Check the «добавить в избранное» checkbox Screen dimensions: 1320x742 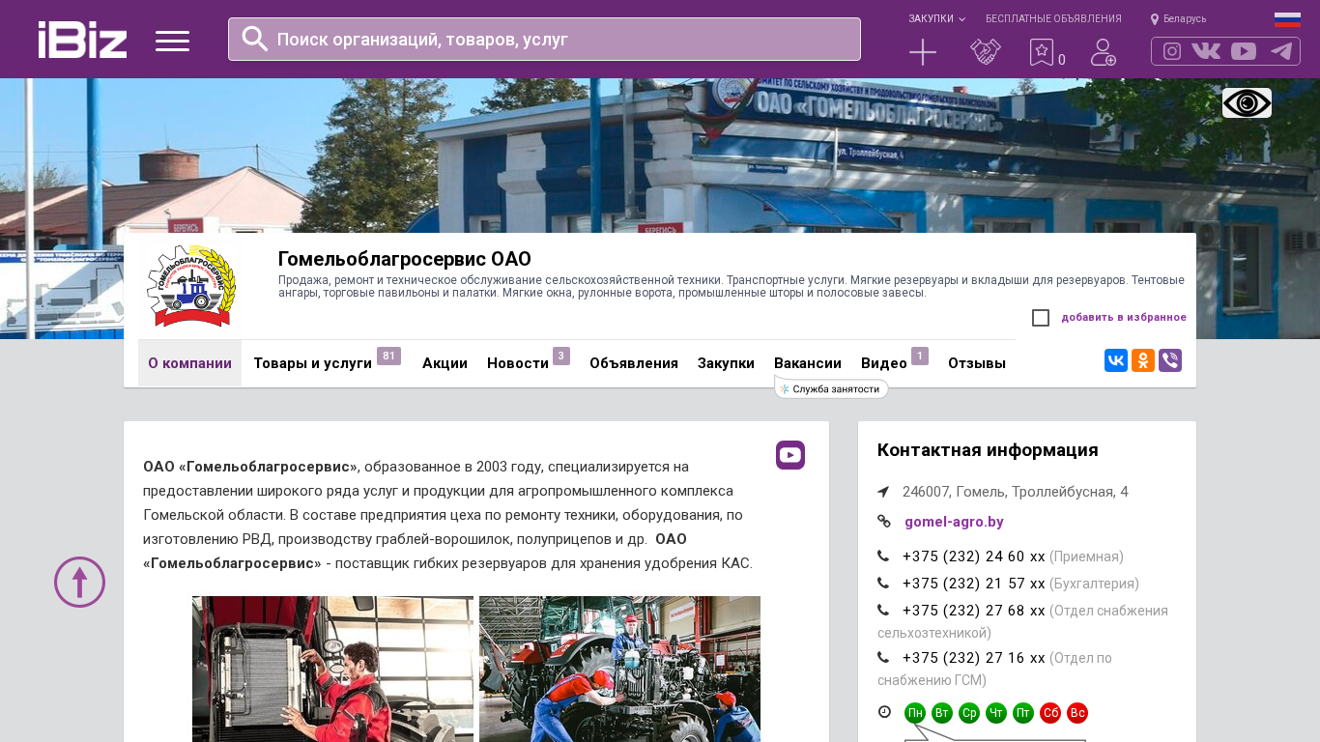(x=1041, y=318)
